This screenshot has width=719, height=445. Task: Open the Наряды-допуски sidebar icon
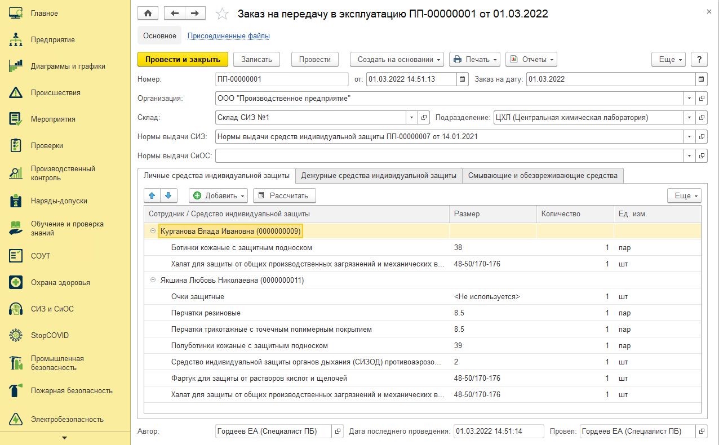[x=16, y=201]
